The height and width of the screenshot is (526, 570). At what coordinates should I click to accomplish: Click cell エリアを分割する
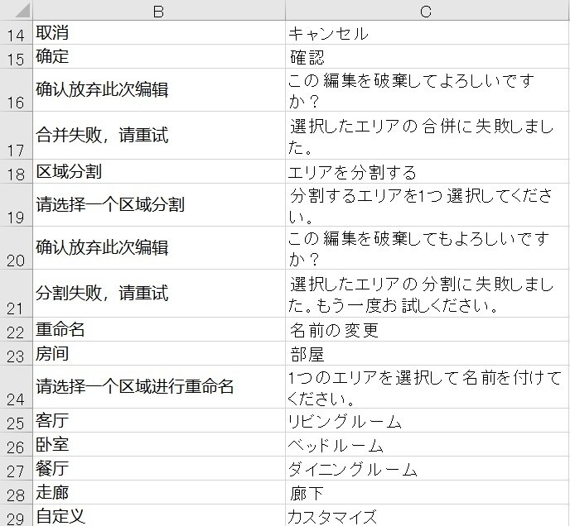pos(427,171)
